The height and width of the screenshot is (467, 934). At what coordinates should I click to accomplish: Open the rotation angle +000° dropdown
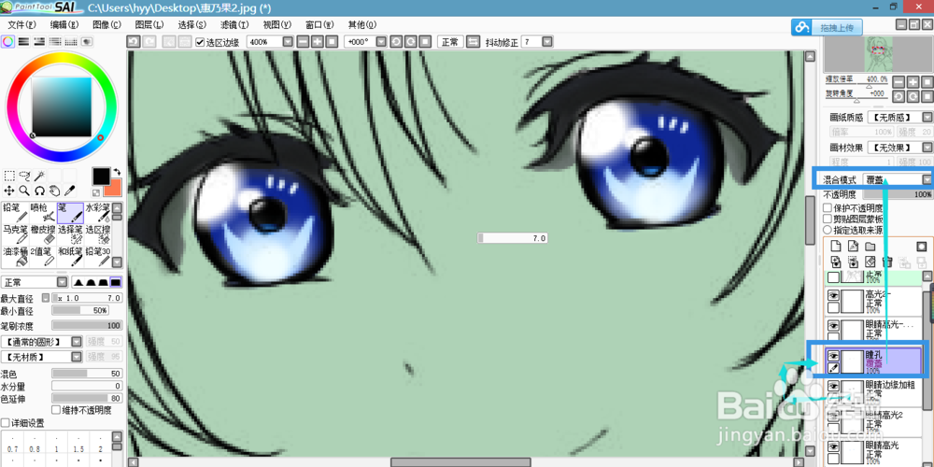(x=381, y=42)
